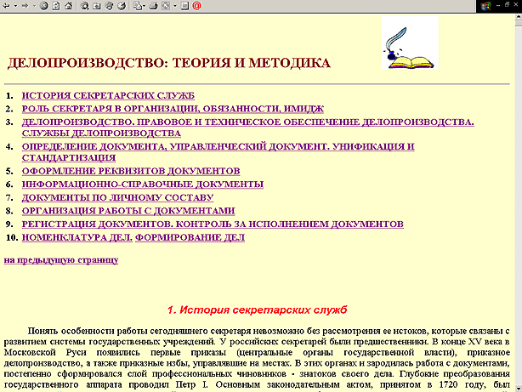Go to the browser Home page
The height and width of the screenshot is (392, 522).
pyautogui.click(x=68, y=5)
